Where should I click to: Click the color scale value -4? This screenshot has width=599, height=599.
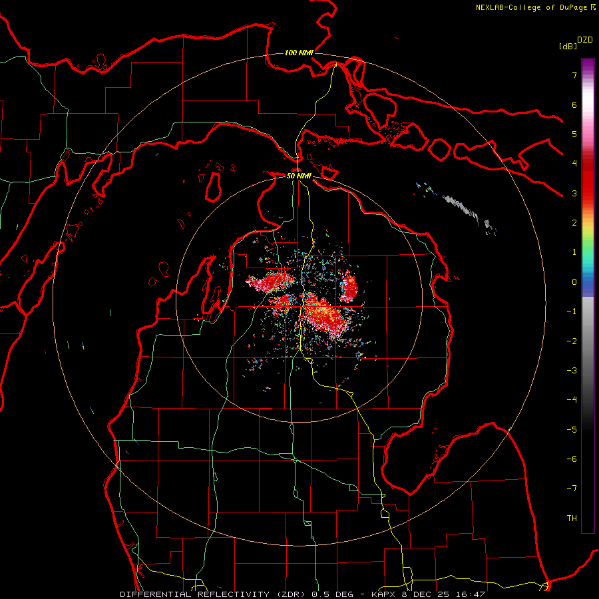click(x=572, y=400)
